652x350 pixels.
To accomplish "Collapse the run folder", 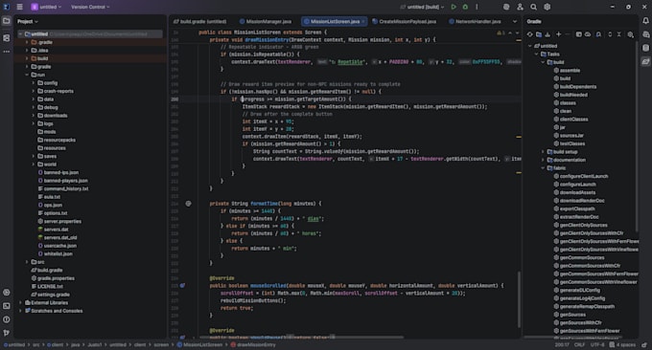I will coord(27,75).
